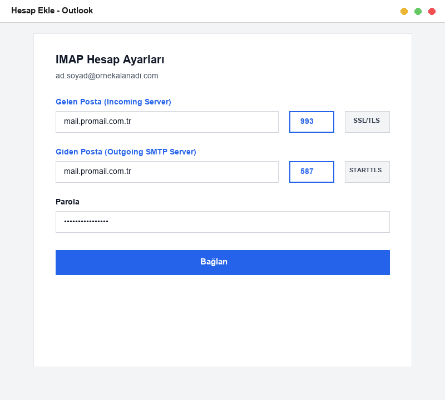The height and width of the screenshot is (400, 445).
Task: Click the ad.soyad@ornekalanadi.com email text
Action: point(107,76)
